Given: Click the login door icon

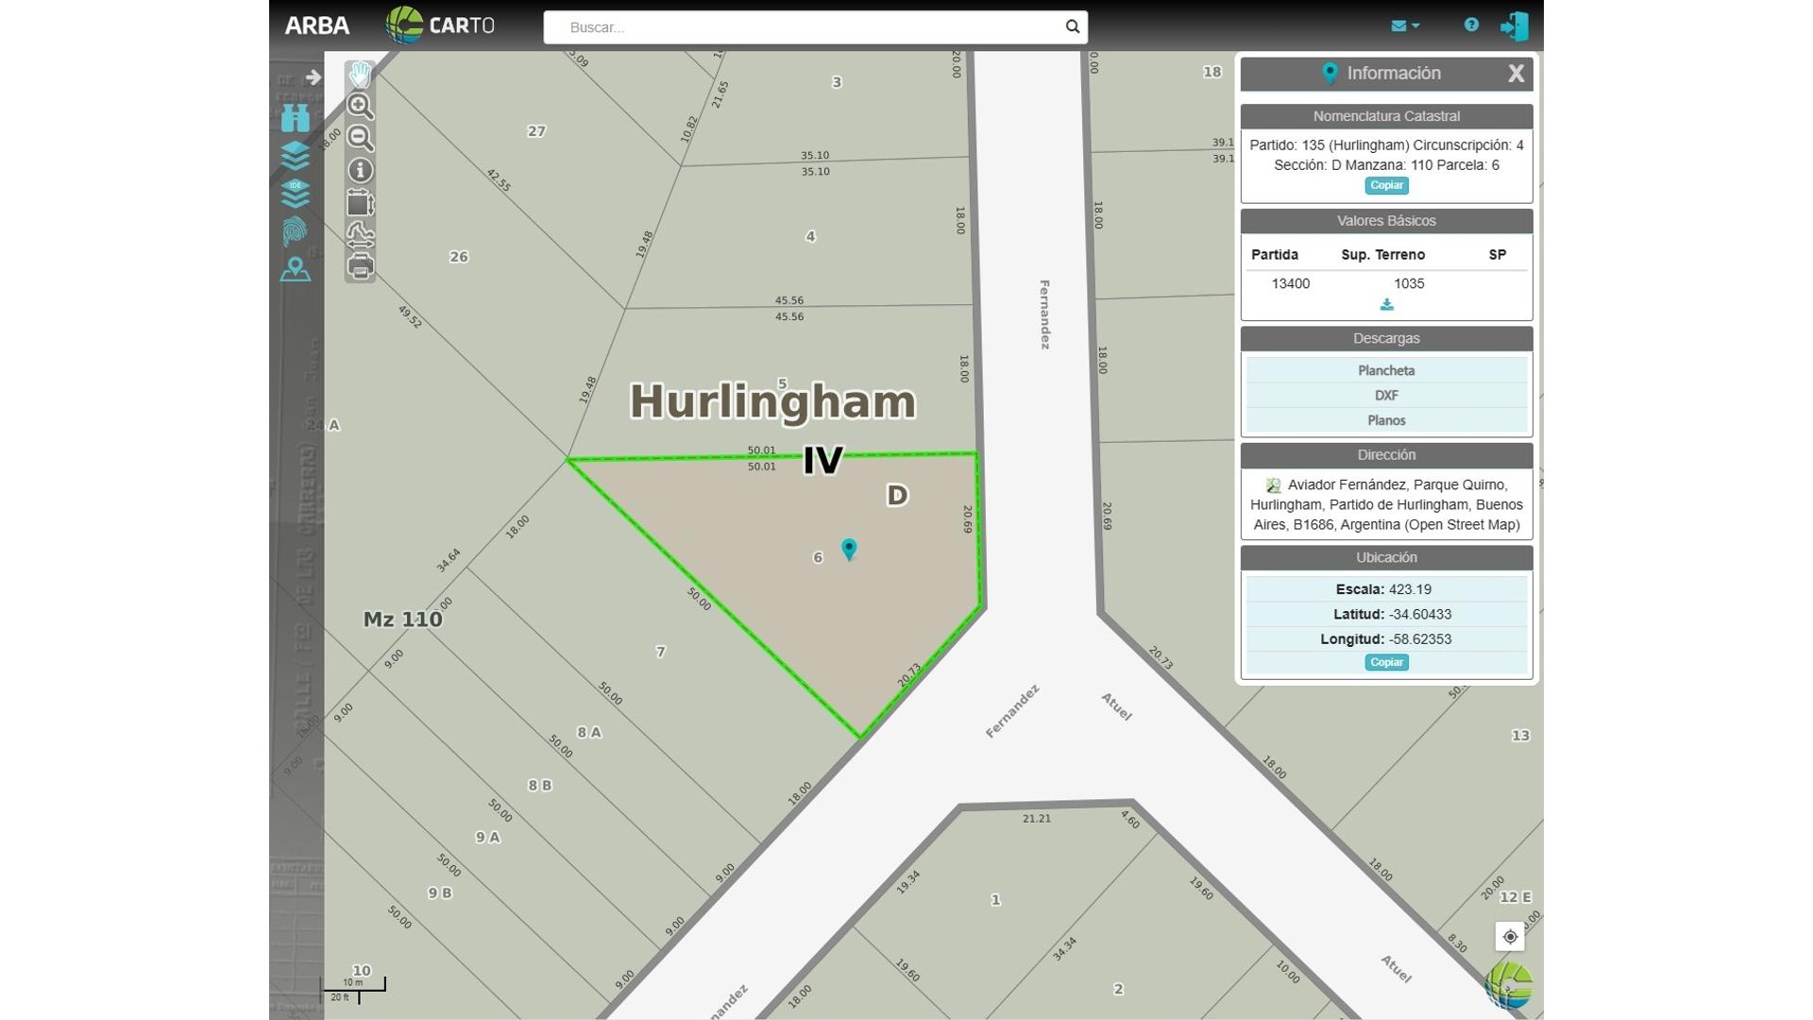Looking at the screenshot, I should [x=1515, y=25].
